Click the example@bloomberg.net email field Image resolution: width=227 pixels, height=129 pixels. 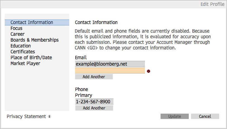pyautogui.click(x=110, y=64)
